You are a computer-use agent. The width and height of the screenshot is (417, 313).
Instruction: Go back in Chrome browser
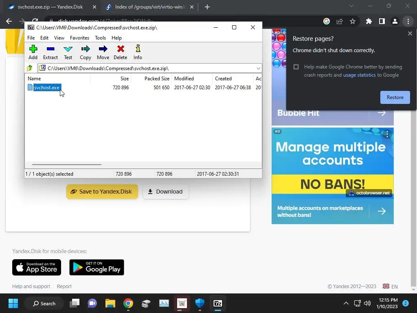[9, 21]
